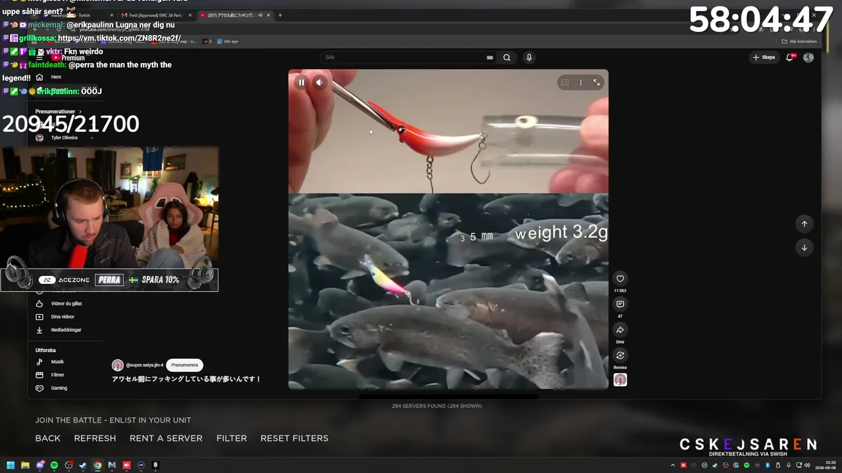
Task: Click REFRESH in the game server browser
Action: point(95,438)
